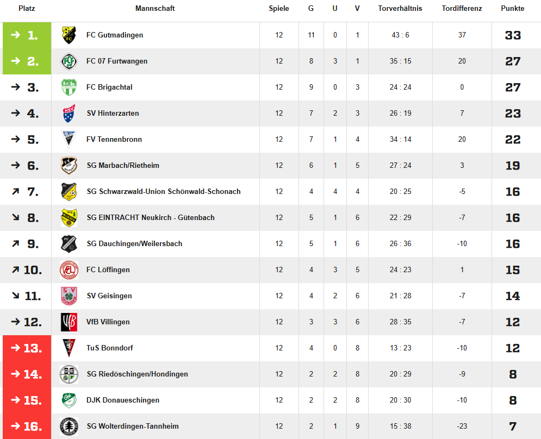Screen dimensions: 541x439
Task: Click the green first-place rank cell
Action: click(27, 35)
